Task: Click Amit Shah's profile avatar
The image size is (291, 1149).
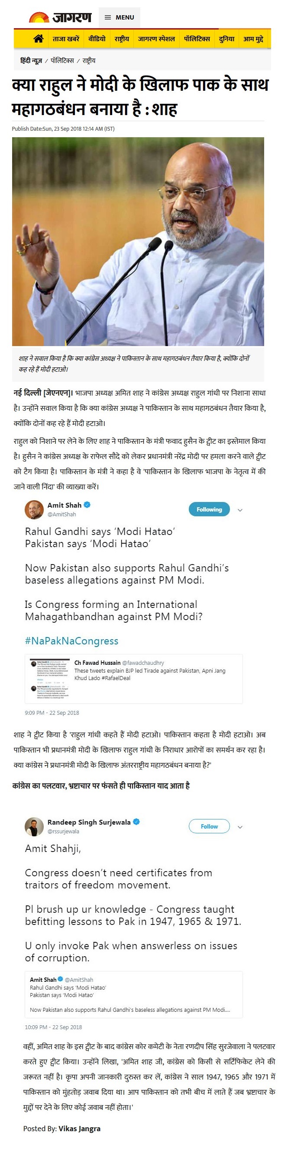Action: [x=34, y=509]
